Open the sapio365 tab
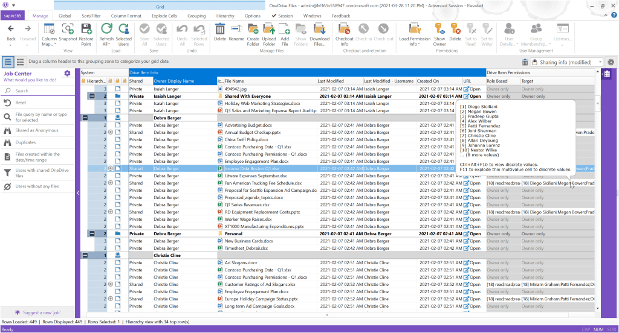The width and height of the screenshot is (619, 333). click(x=13, y=16)
